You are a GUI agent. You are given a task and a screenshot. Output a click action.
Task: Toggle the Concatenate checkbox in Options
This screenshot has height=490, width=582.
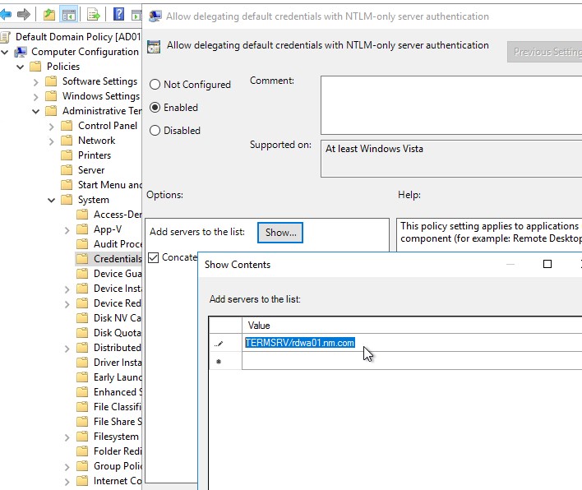tap(154, 257)
